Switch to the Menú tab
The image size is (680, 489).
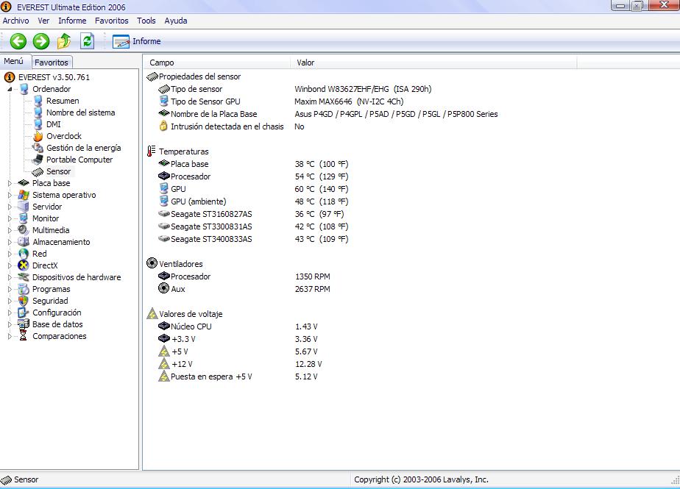point(14,61)
